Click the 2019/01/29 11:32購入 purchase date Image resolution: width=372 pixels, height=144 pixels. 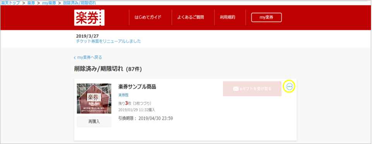pos(136,110)
